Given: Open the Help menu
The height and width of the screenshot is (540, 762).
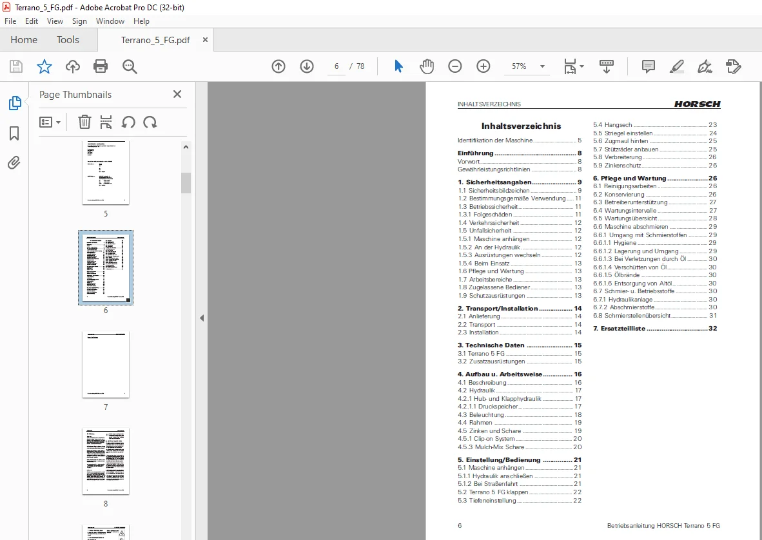Looking at the screenshot, I should point(141,21).
